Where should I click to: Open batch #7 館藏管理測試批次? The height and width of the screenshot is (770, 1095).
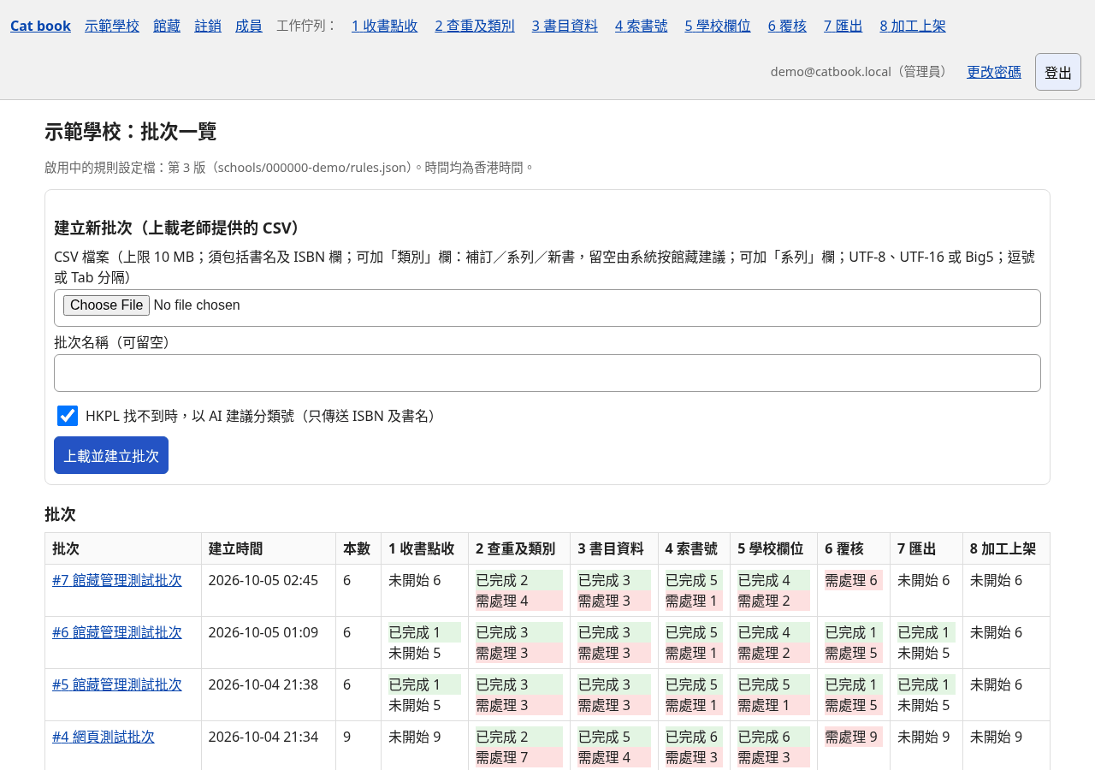pyautogui.click(x=117, y=580)
